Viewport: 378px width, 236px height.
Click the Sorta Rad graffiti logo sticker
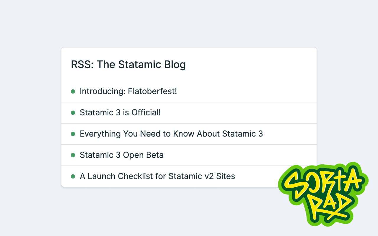click(323, 194)
